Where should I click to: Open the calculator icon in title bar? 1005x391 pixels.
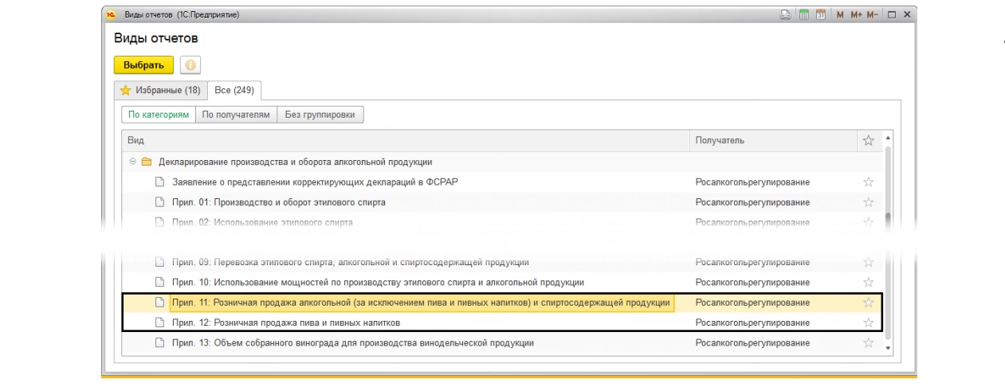tap(803, 14)
